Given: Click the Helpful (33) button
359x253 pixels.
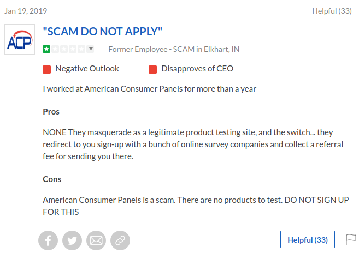Looking at the screenshot, I should [308, 239].
